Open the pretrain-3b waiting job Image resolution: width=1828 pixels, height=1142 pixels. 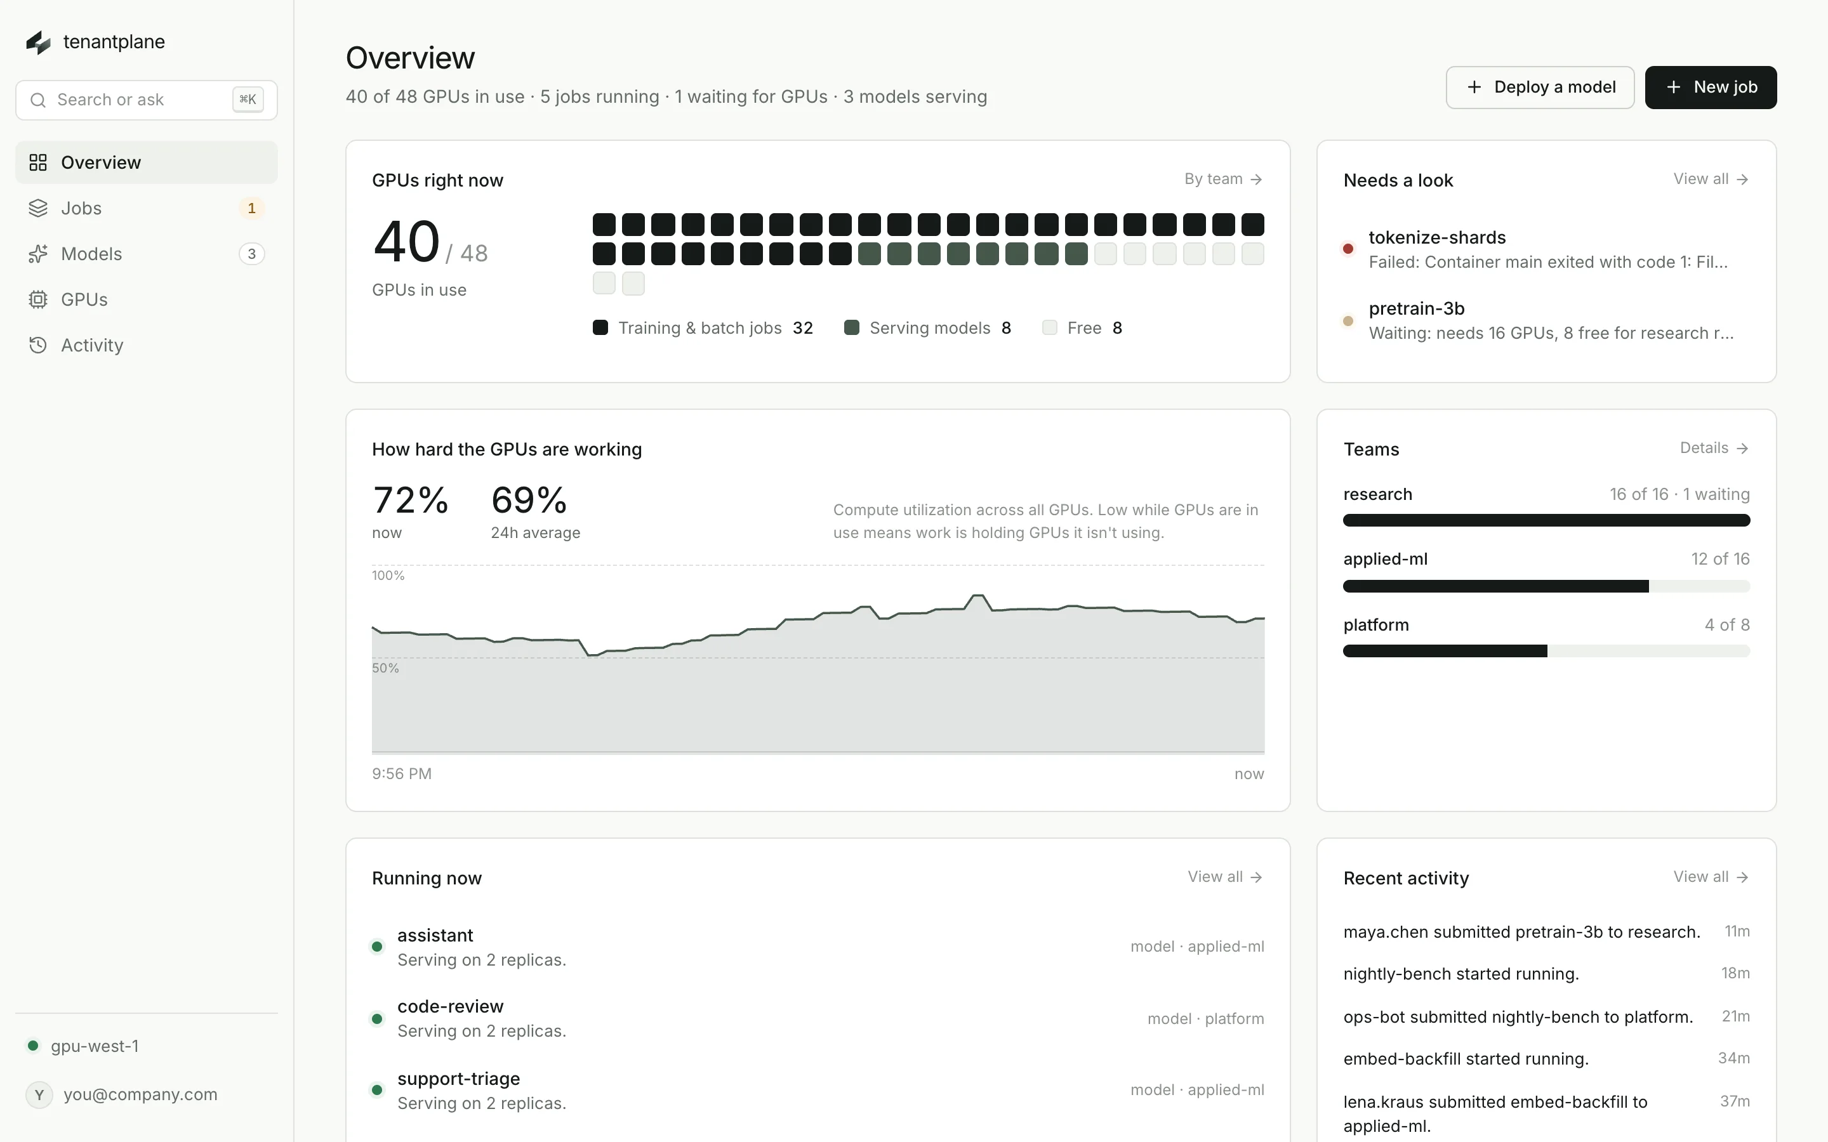click(x=1546, y=320)
